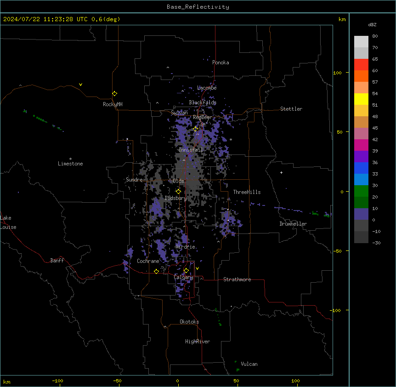Click the 2024/07/22 11:23:28 UTC timestamp

[x=45, y=19]
